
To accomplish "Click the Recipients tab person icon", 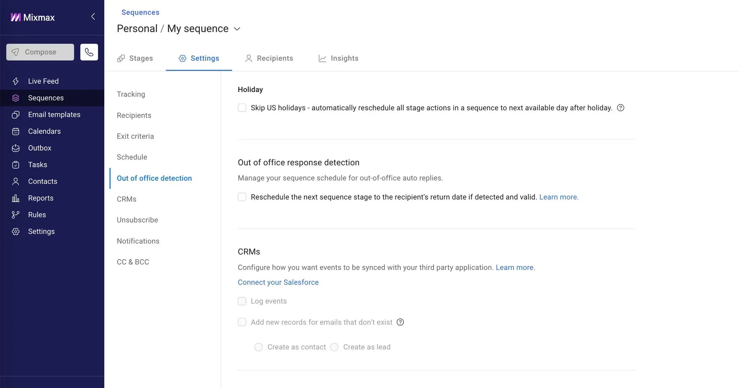I will (249, 58).
